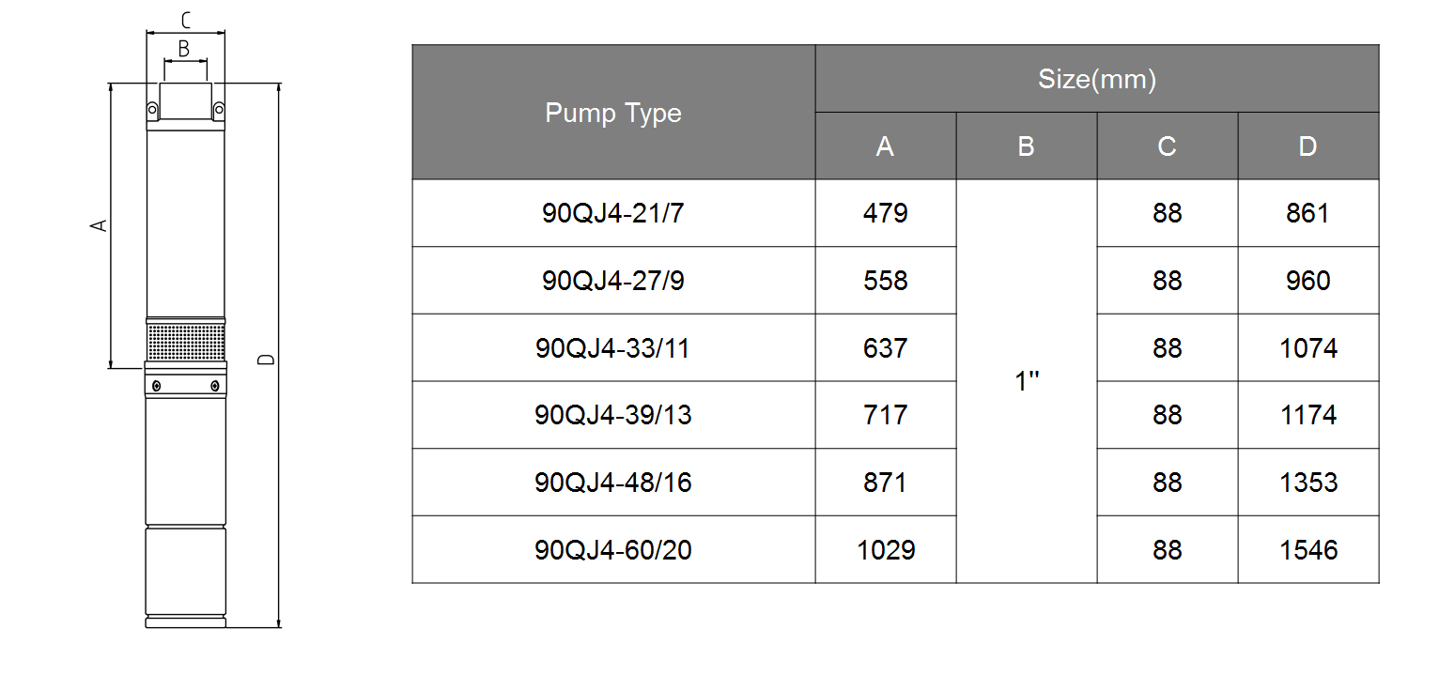The image size is (1439, 675).
Task: Click the A value 479
Action: 885,213
